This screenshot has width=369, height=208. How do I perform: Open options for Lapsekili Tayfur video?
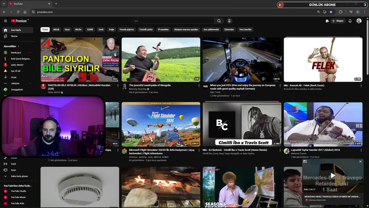(361, 150)
